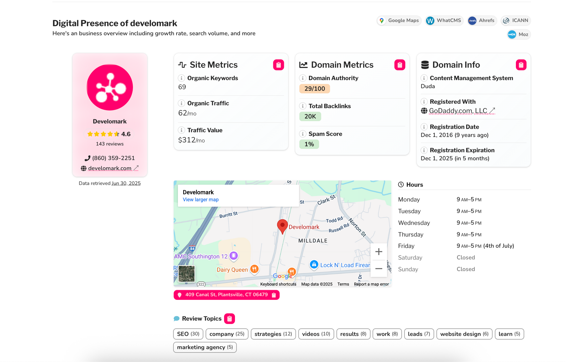Click the 20K backlinks badge
The width and height of the screenshot is (566, 362).
(x=310, y=116)
